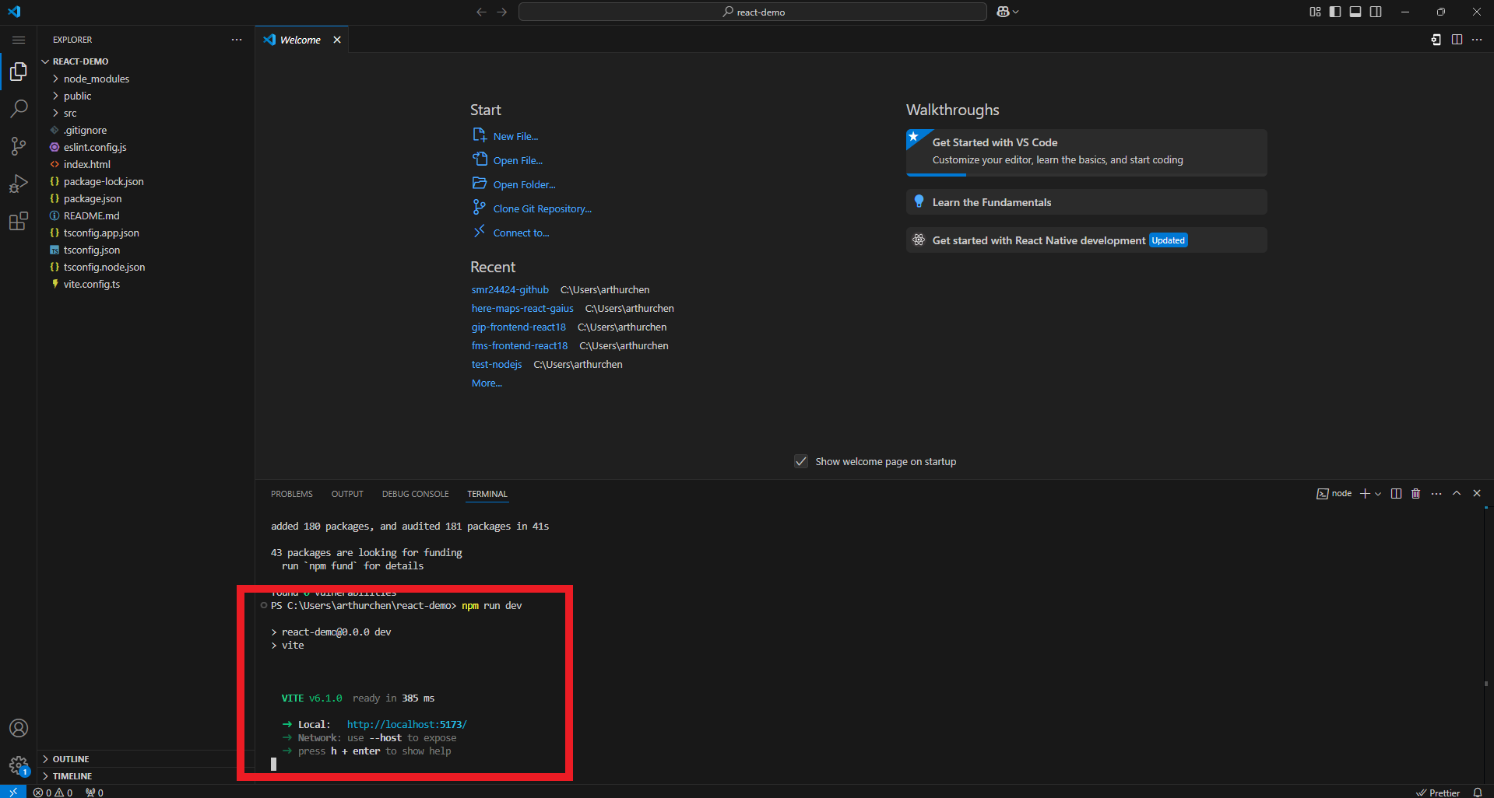Open Changes icon in editor toolbar
This screenshot has height=798, width=1494.
[x=1436, y=40]
